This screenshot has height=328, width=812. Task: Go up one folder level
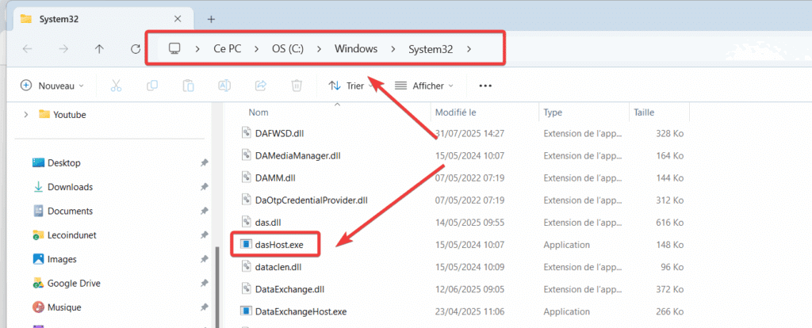[99, 49]
